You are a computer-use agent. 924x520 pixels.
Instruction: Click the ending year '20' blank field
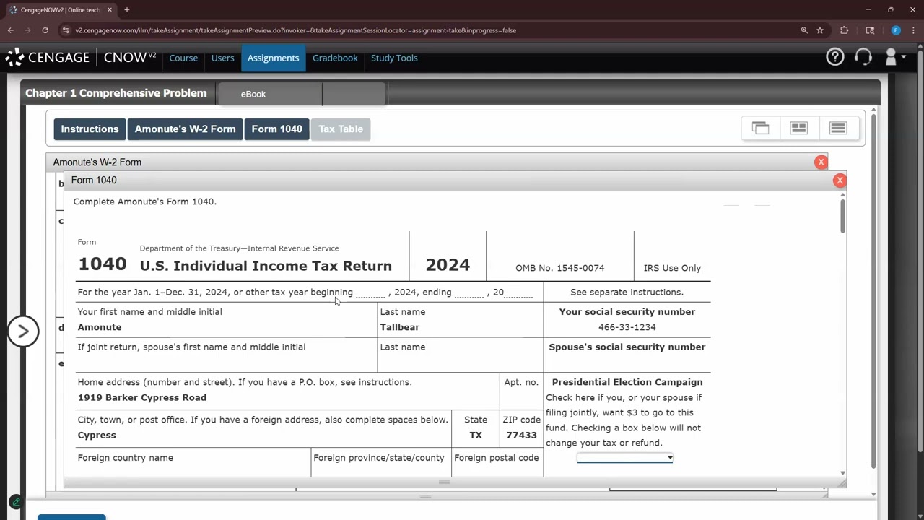coord(519,292)
